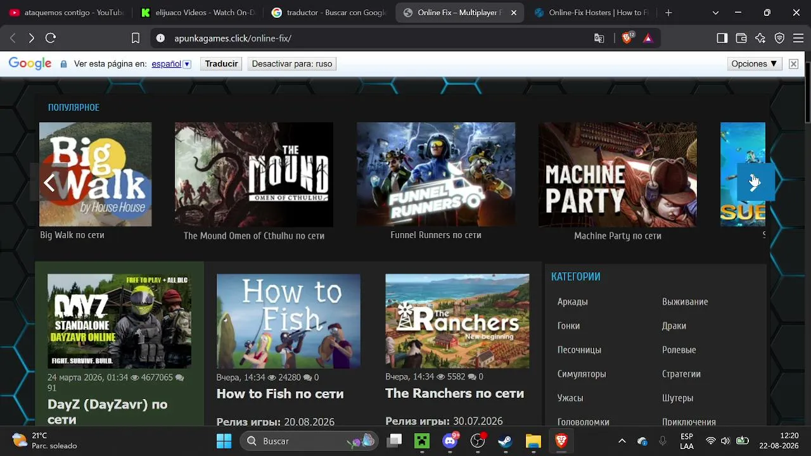Select the Ролевые category
Viewport: 811px width, 456px height.
tap(679, 350)
